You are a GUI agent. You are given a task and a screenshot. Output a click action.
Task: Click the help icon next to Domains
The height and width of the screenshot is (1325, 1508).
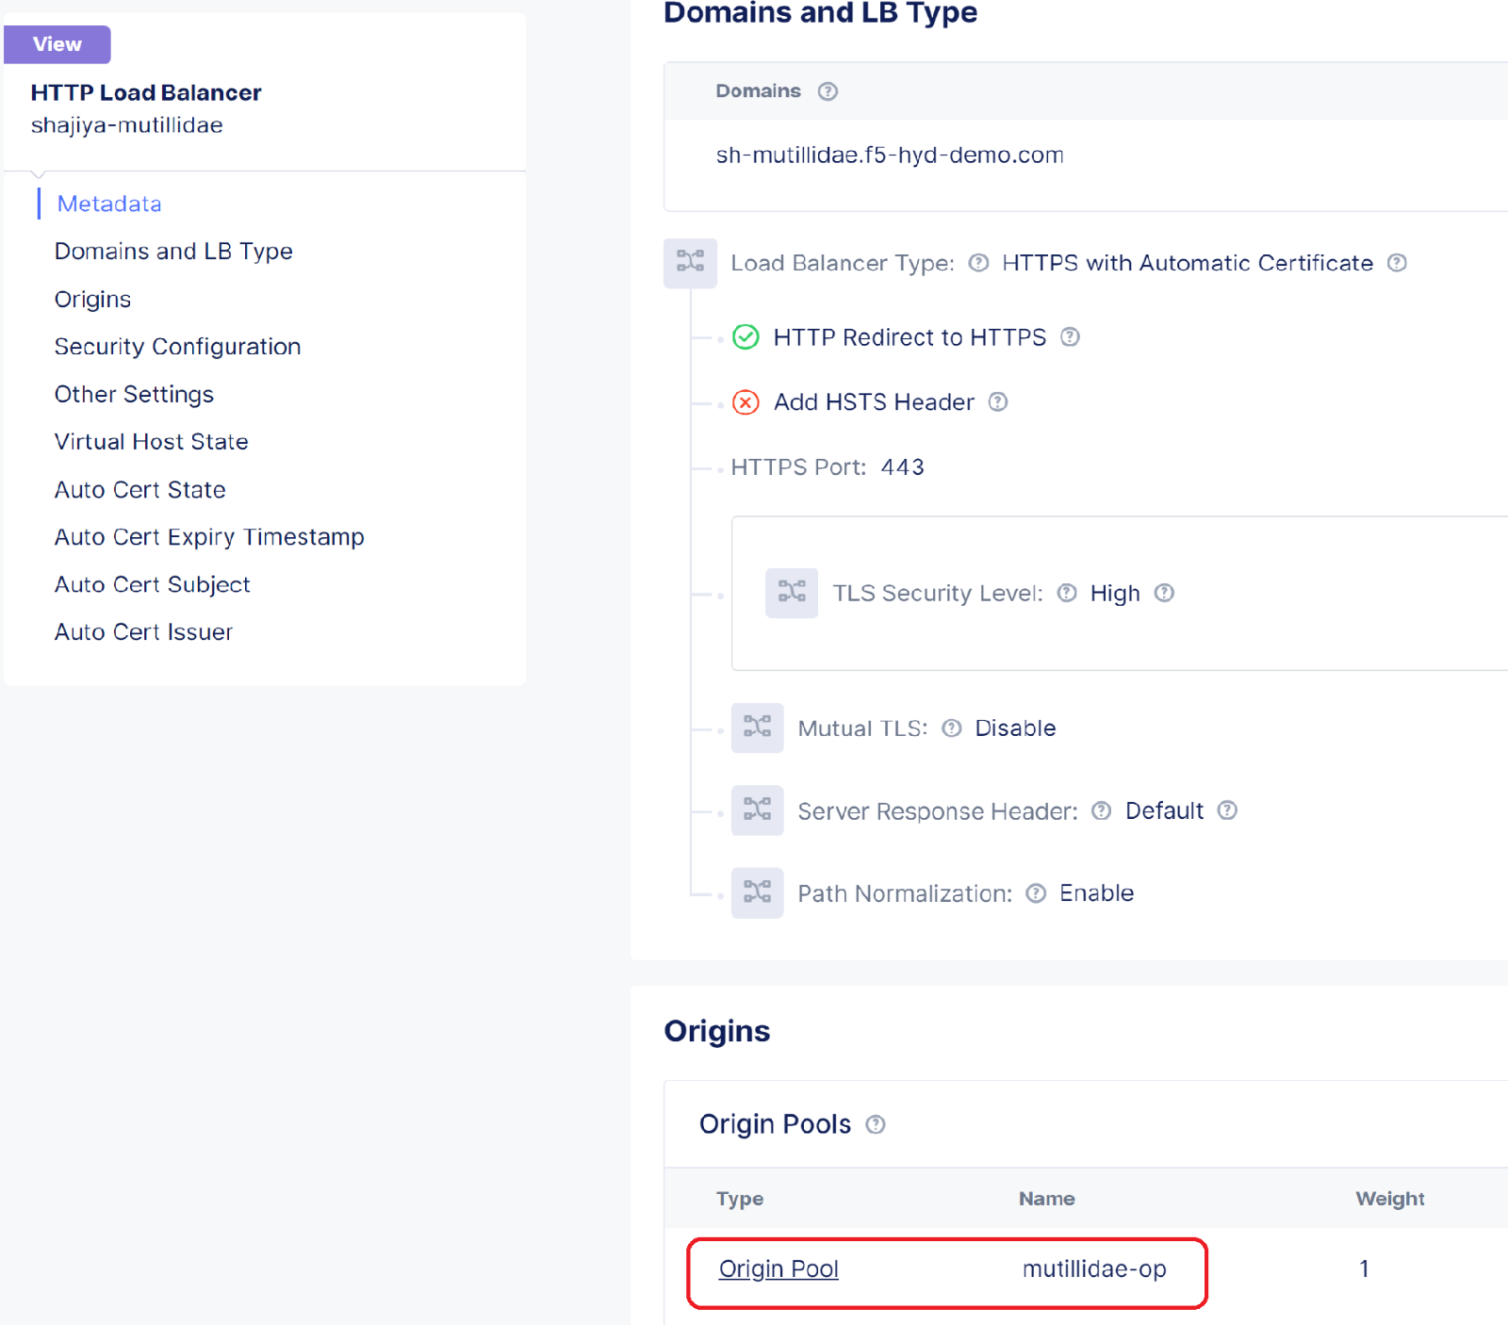point(828,91)
